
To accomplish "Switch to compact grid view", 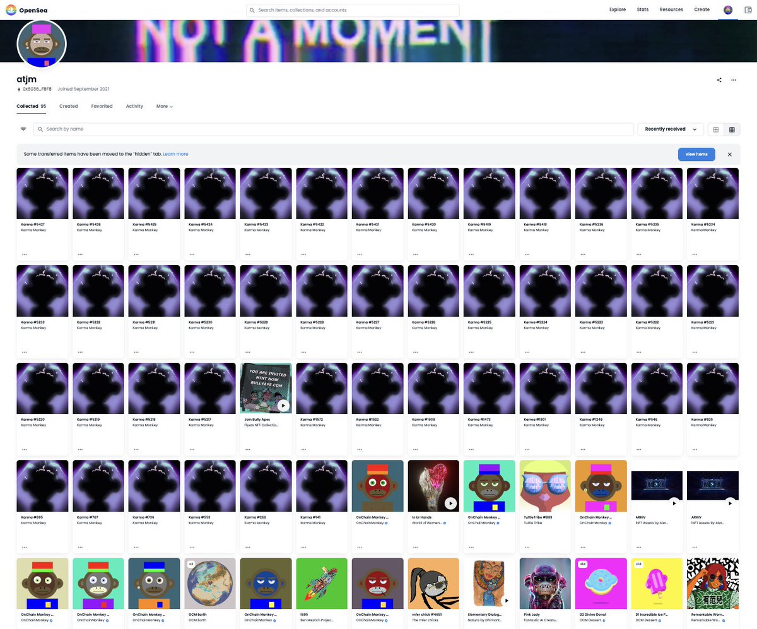I will click(732, 129).
